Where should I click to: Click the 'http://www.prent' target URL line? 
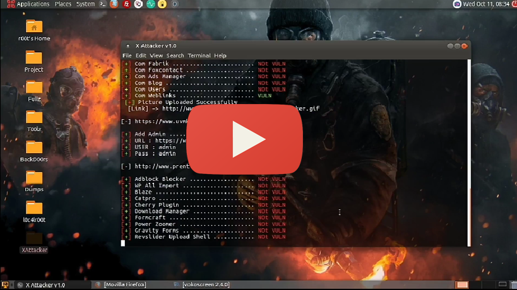pos(155,166)
